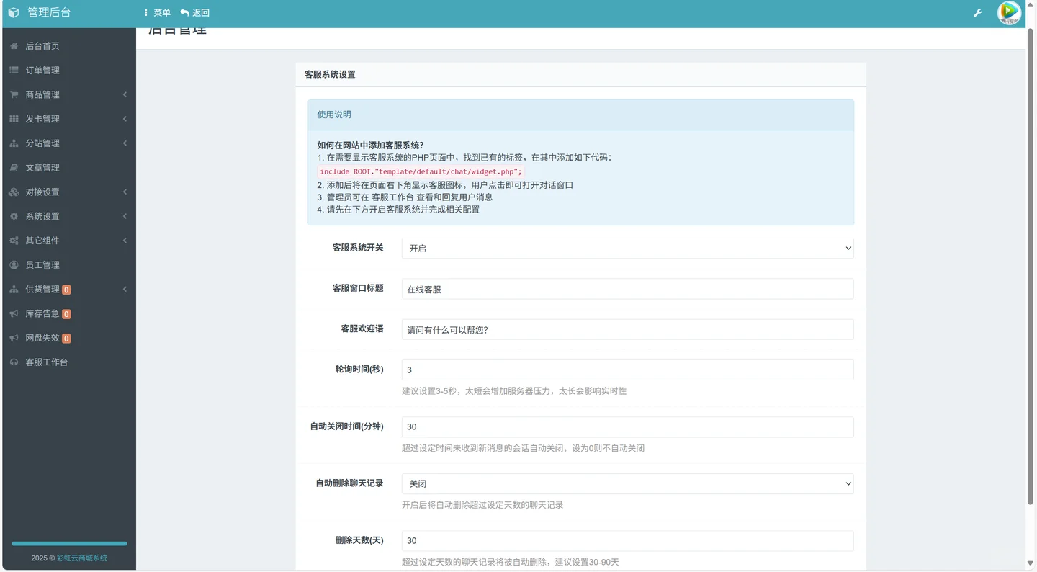
Task: Open the 后台首页 home icon
Action: [x=12, y=45]
